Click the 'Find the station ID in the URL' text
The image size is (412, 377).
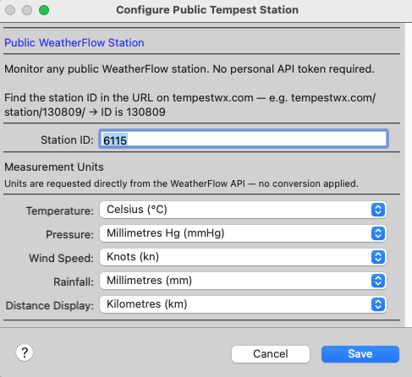point(190,105)
